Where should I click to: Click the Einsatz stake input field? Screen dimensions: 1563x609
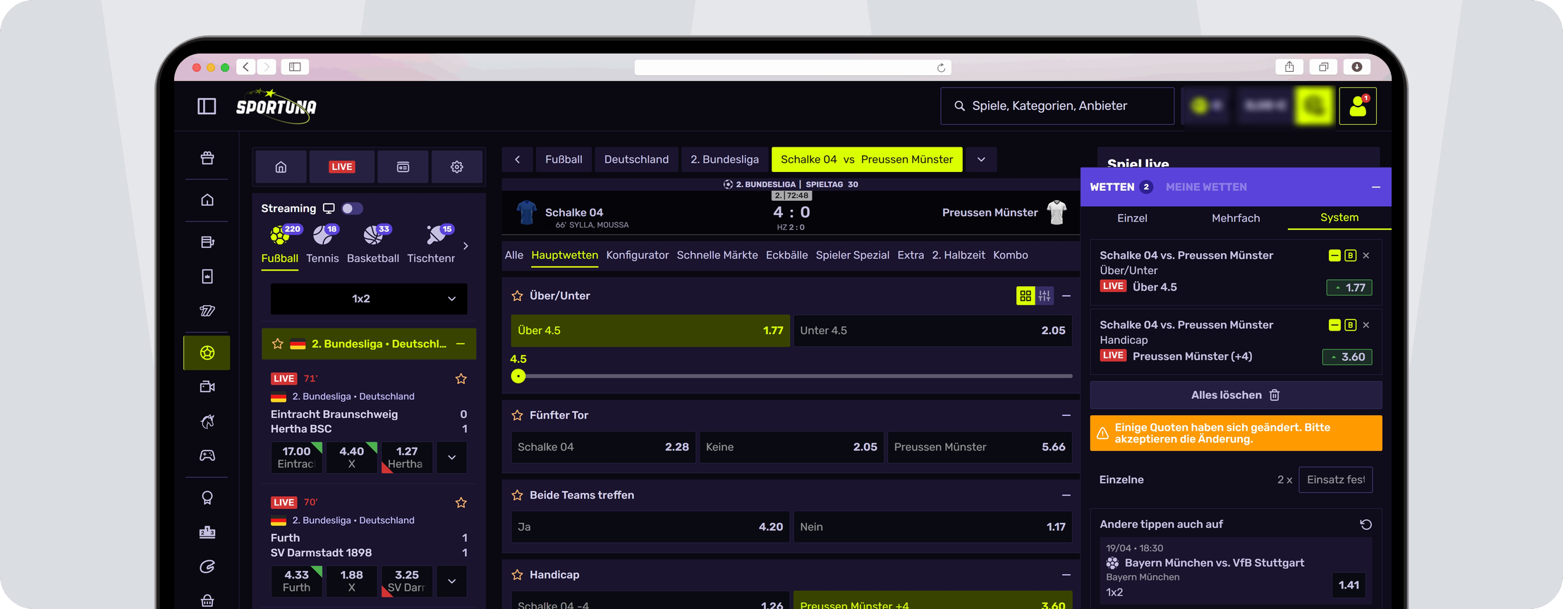(1336, 480)
